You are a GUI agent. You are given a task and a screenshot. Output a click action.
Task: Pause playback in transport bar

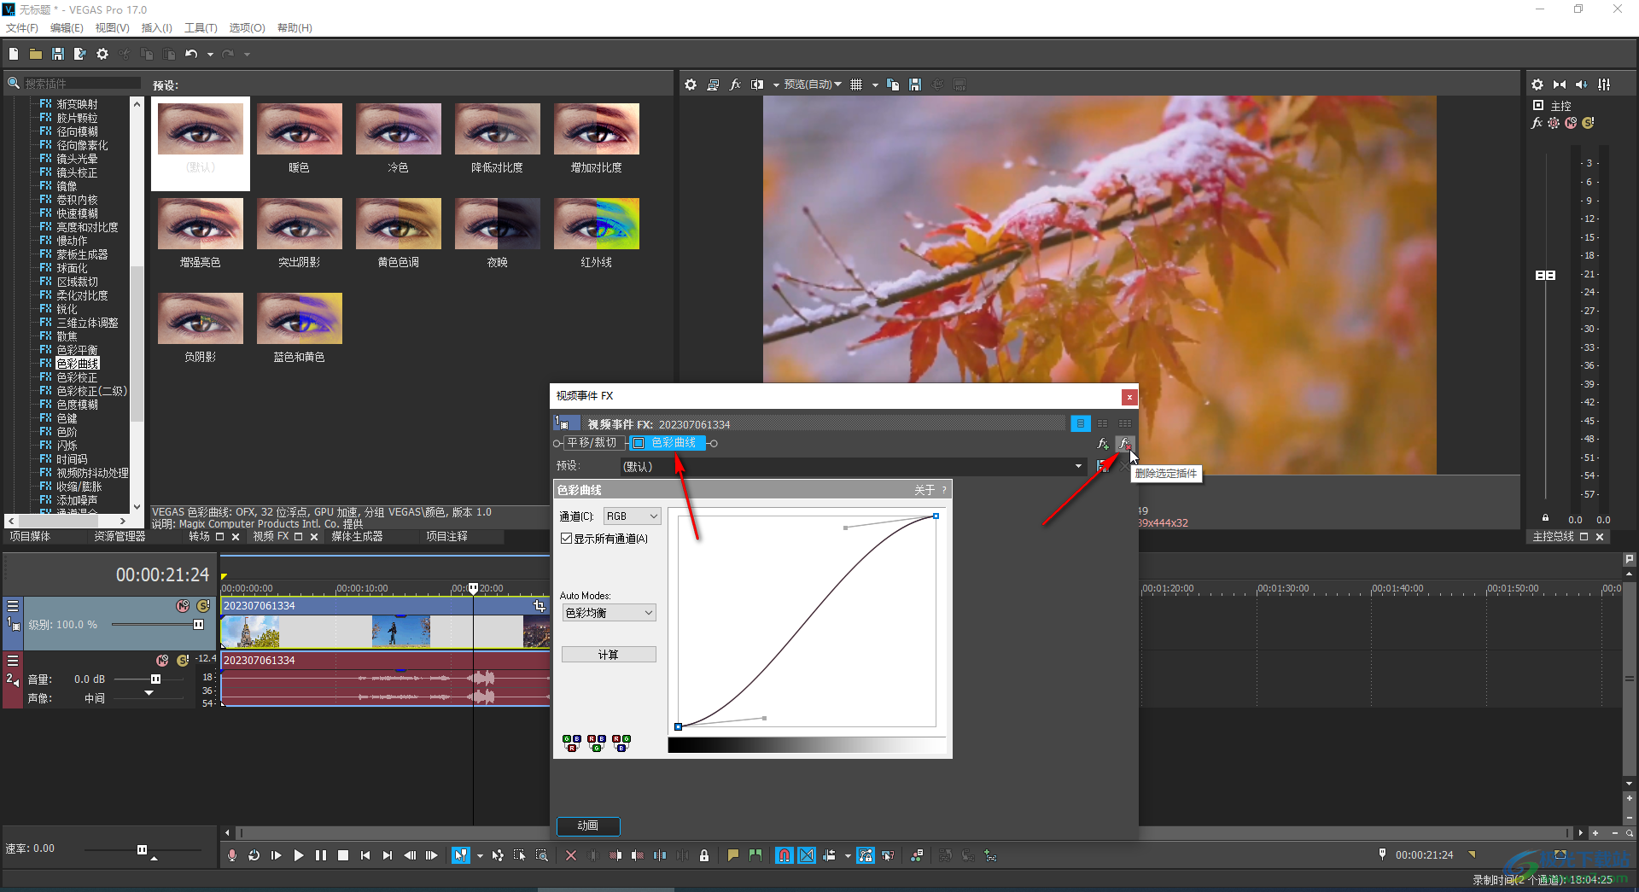321,855
